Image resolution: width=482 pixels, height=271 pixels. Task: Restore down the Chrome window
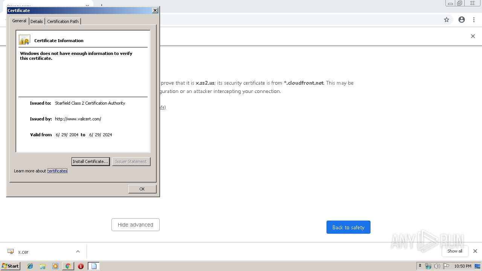point(460,3)
